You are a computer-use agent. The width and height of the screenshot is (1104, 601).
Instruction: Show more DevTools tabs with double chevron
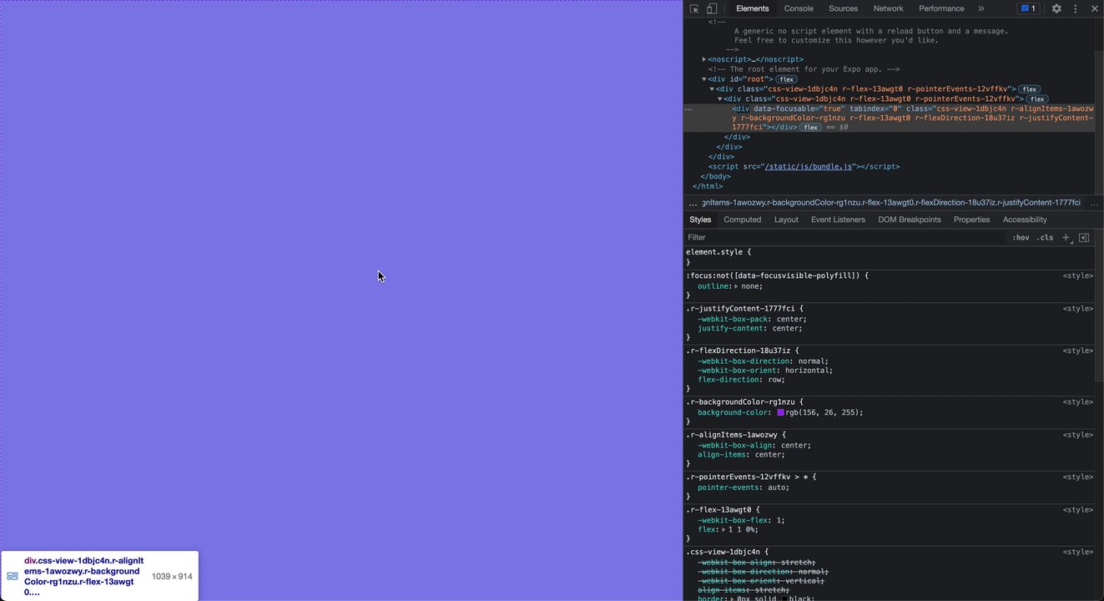click(981, 8)
